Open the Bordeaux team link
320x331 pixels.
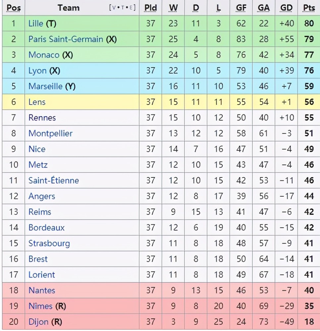coord(46,228)
